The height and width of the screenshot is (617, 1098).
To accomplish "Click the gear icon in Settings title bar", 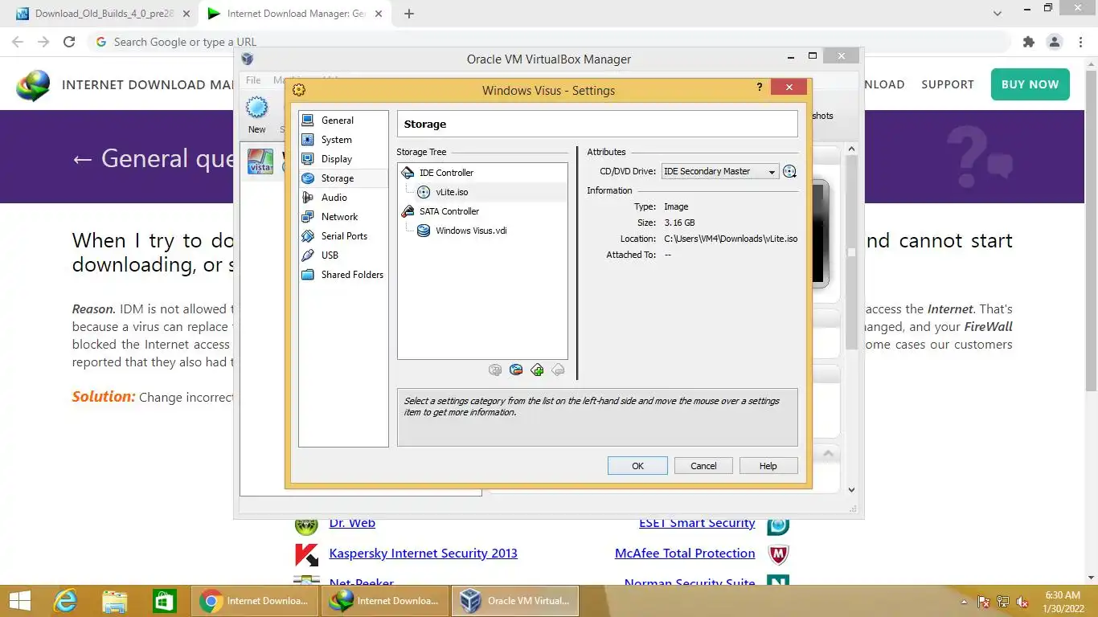I will [299, 90].
